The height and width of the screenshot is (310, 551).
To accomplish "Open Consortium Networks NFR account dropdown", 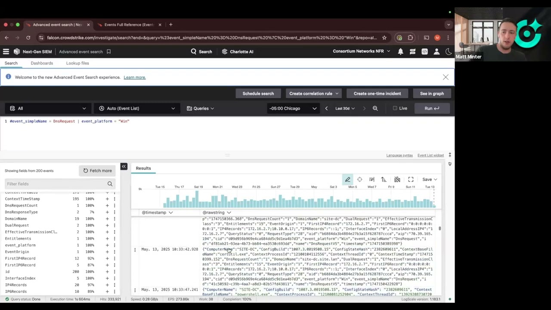I will click(x=361, y=52).
